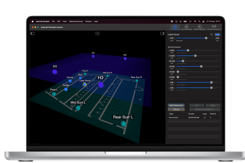Open the Speaker Manager
The width and height of the screenshot is (245, 163).
[x=200, y=27]
